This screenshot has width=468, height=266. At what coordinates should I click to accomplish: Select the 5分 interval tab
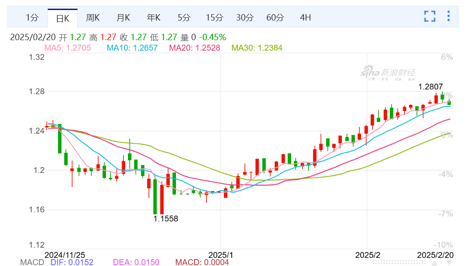pyautogui.click(x=184, y=18)
